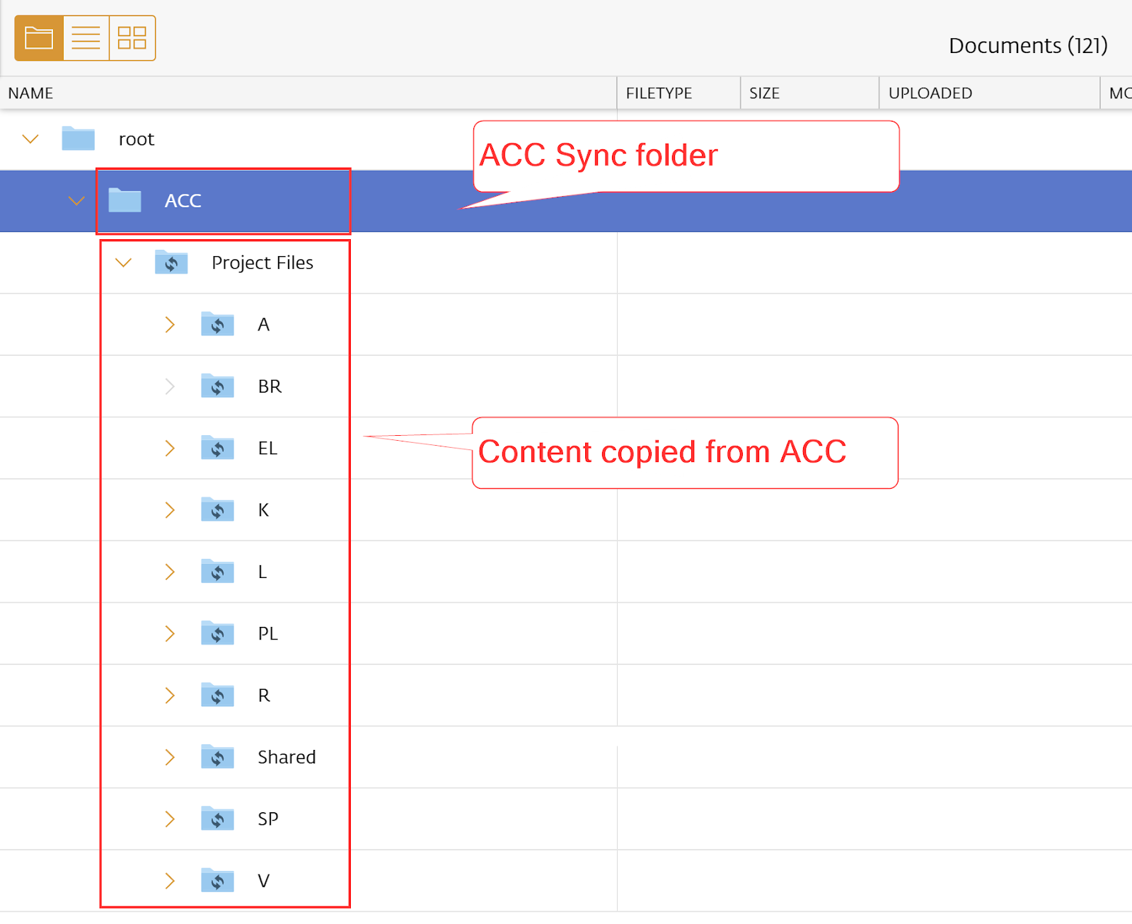Image resolution: width=1132 pixels, height=924 pixels.
Task: Sort by the UPLOADED column header
Action: pyautogui.click(x=930, y=93)
